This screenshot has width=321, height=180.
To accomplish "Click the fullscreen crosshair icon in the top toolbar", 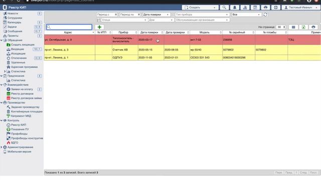I will click(x=276, y=7).
